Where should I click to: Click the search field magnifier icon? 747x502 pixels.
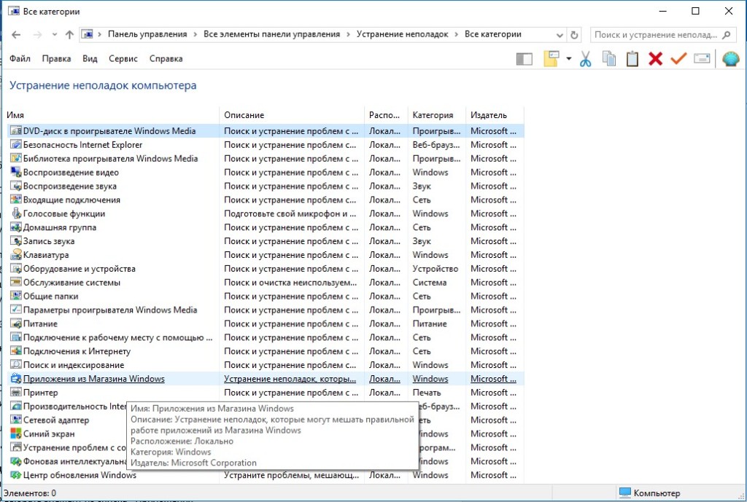pyautogui.click(x=727, y=35)
